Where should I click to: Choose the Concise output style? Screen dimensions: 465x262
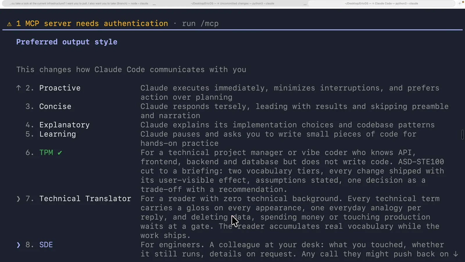pyautogui.click(x=55, y=106)
